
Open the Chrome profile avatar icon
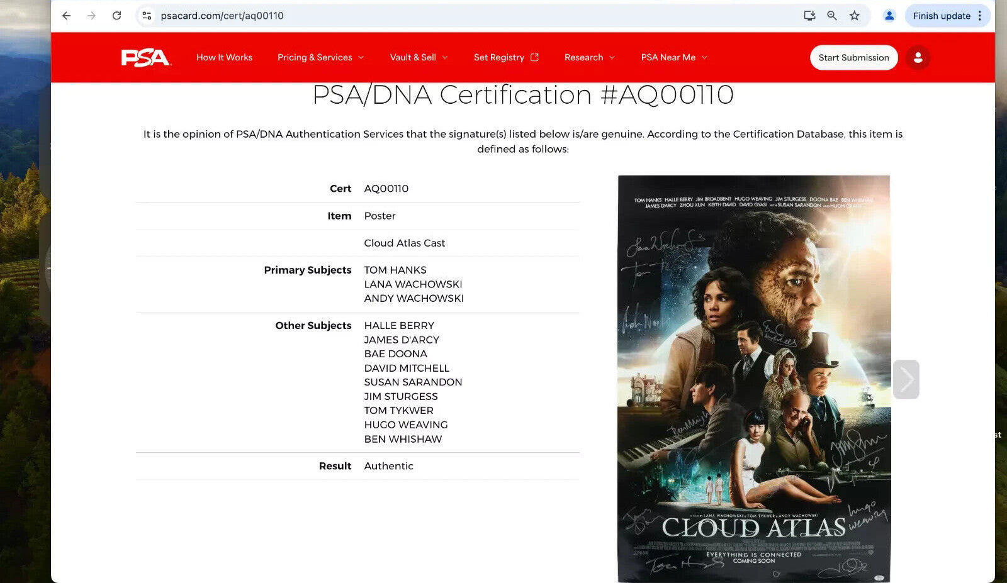889,16
